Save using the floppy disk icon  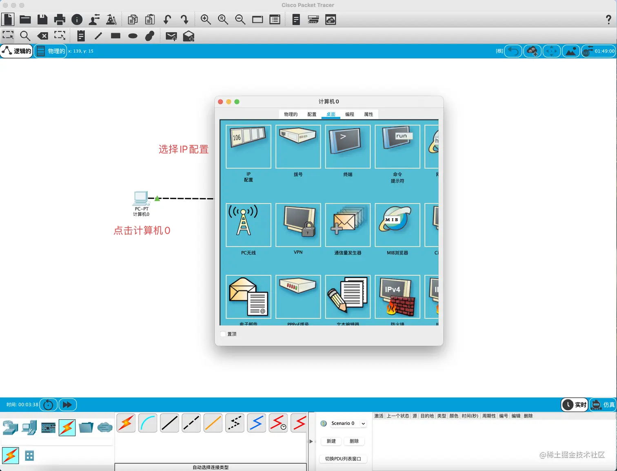(42, 20)
